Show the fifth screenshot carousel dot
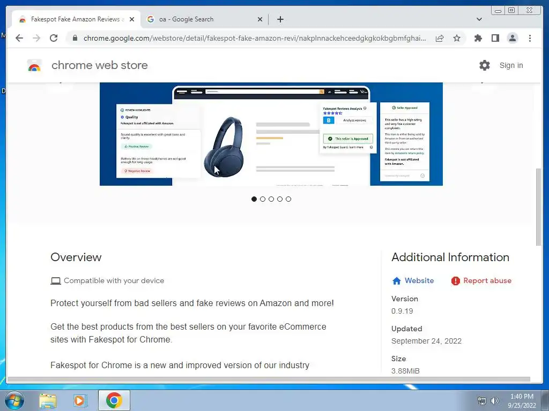Screen dimensions: 549x411 pos(288,199)
